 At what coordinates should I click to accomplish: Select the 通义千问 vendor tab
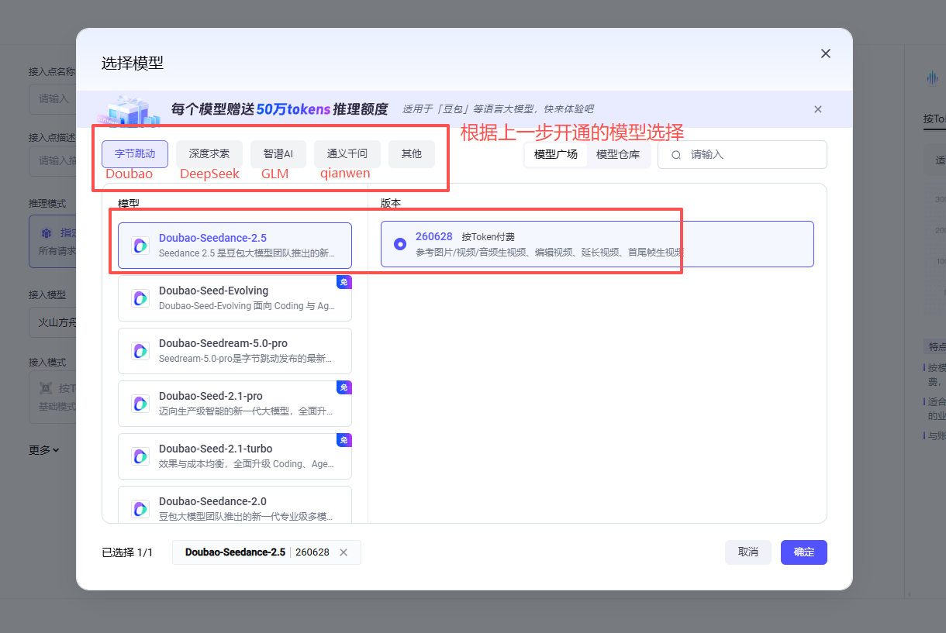347,154
